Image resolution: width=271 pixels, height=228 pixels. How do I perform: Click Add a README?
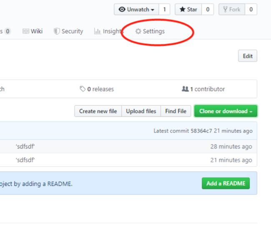point(226,183)
